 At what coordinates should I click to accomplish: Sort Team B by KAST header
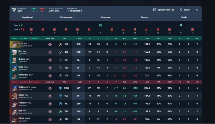click(x=169, y=82)
